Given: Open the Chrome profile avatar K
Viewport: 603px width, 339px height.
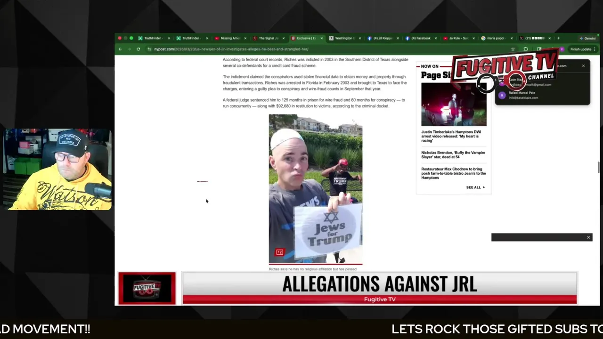Looking at the screenshot, I should tap(562, 49).
